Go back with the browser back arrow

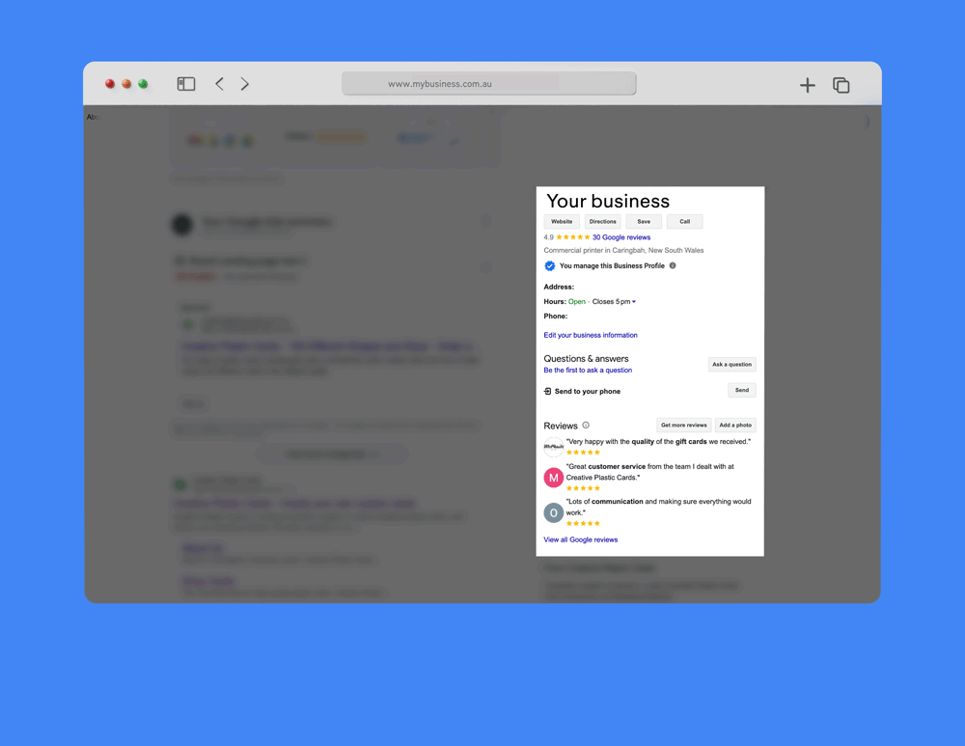[x=219, y=84]
